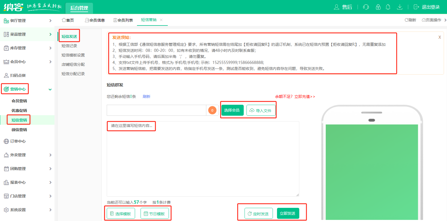Viewport: 447px width, 221px height.
Task: Click the 立即发送 button
Action: (288, 213)
